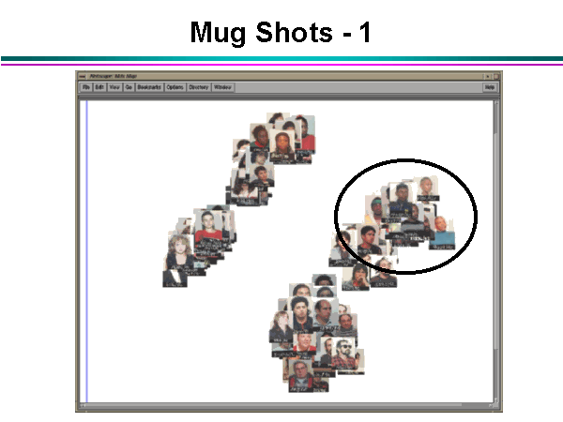Click the vertical scrollbar on the right edge
This screenshot has width=563, height=422.
pyautogui.click(x=495, y=244)
